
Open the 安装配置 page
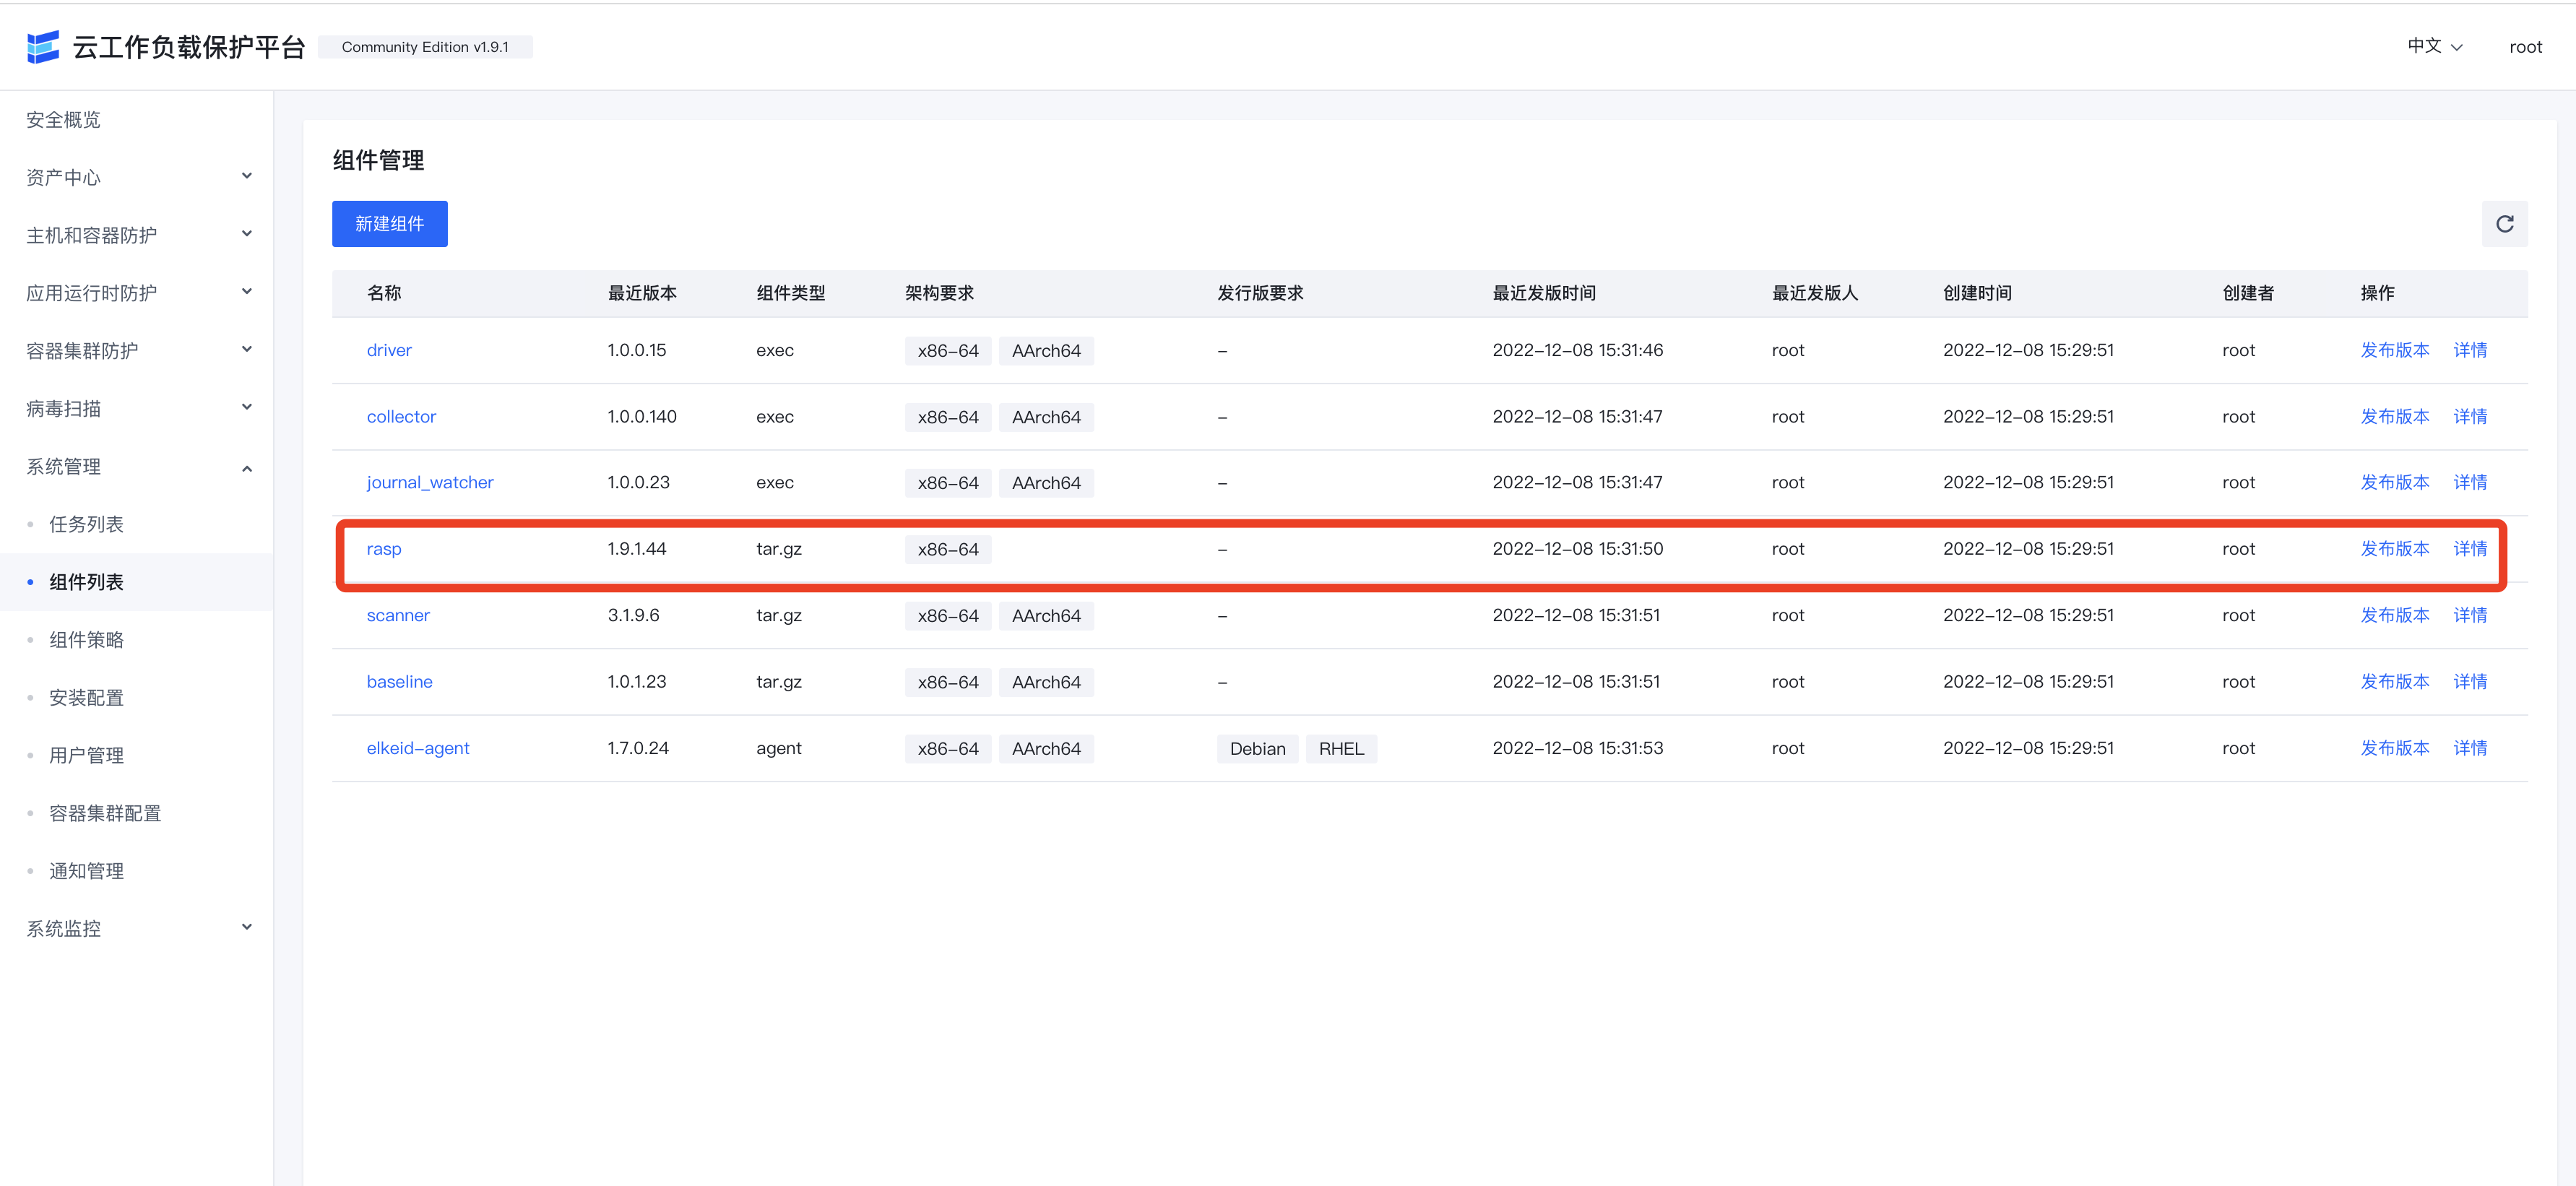click(x=86, y=697)
